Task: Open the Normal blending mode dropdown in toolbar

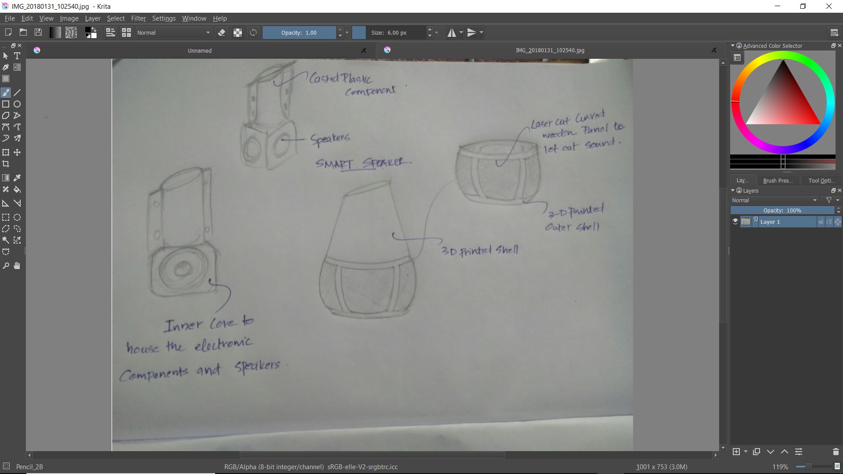Action: [x=173, y=32]
